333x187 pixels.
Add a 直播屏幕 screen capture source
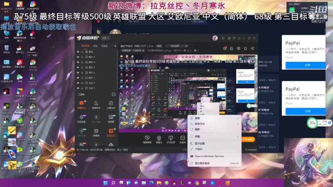click(x=147, y=140)
